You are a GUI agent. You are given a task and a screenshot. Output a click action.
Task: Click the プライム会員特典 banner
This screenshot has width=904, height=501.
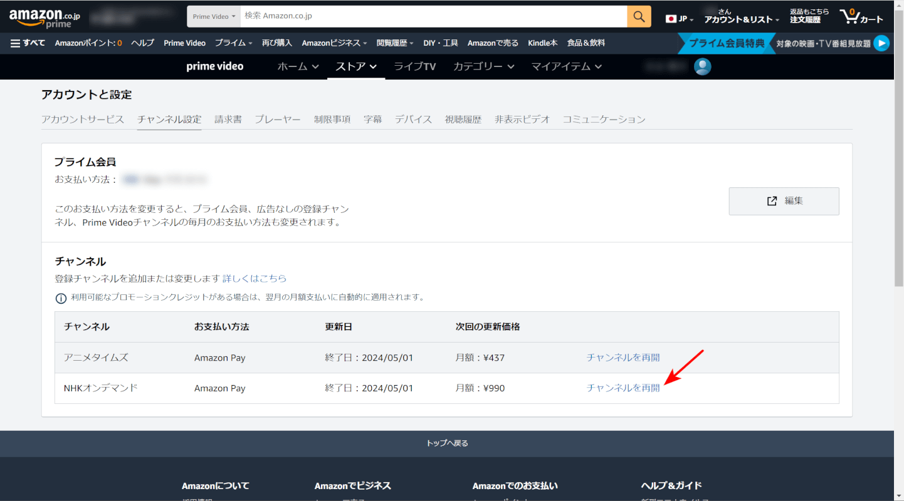point(727,43)
